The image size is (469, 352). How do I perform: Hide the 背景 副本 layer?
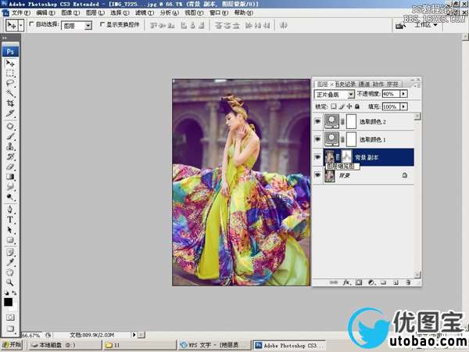pos(317,157)
